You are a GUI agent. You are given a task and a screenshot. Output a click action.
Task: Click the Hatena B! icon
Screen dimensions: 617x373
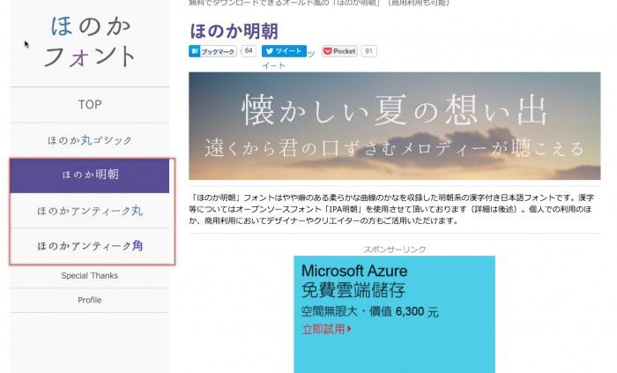point(195,51)
